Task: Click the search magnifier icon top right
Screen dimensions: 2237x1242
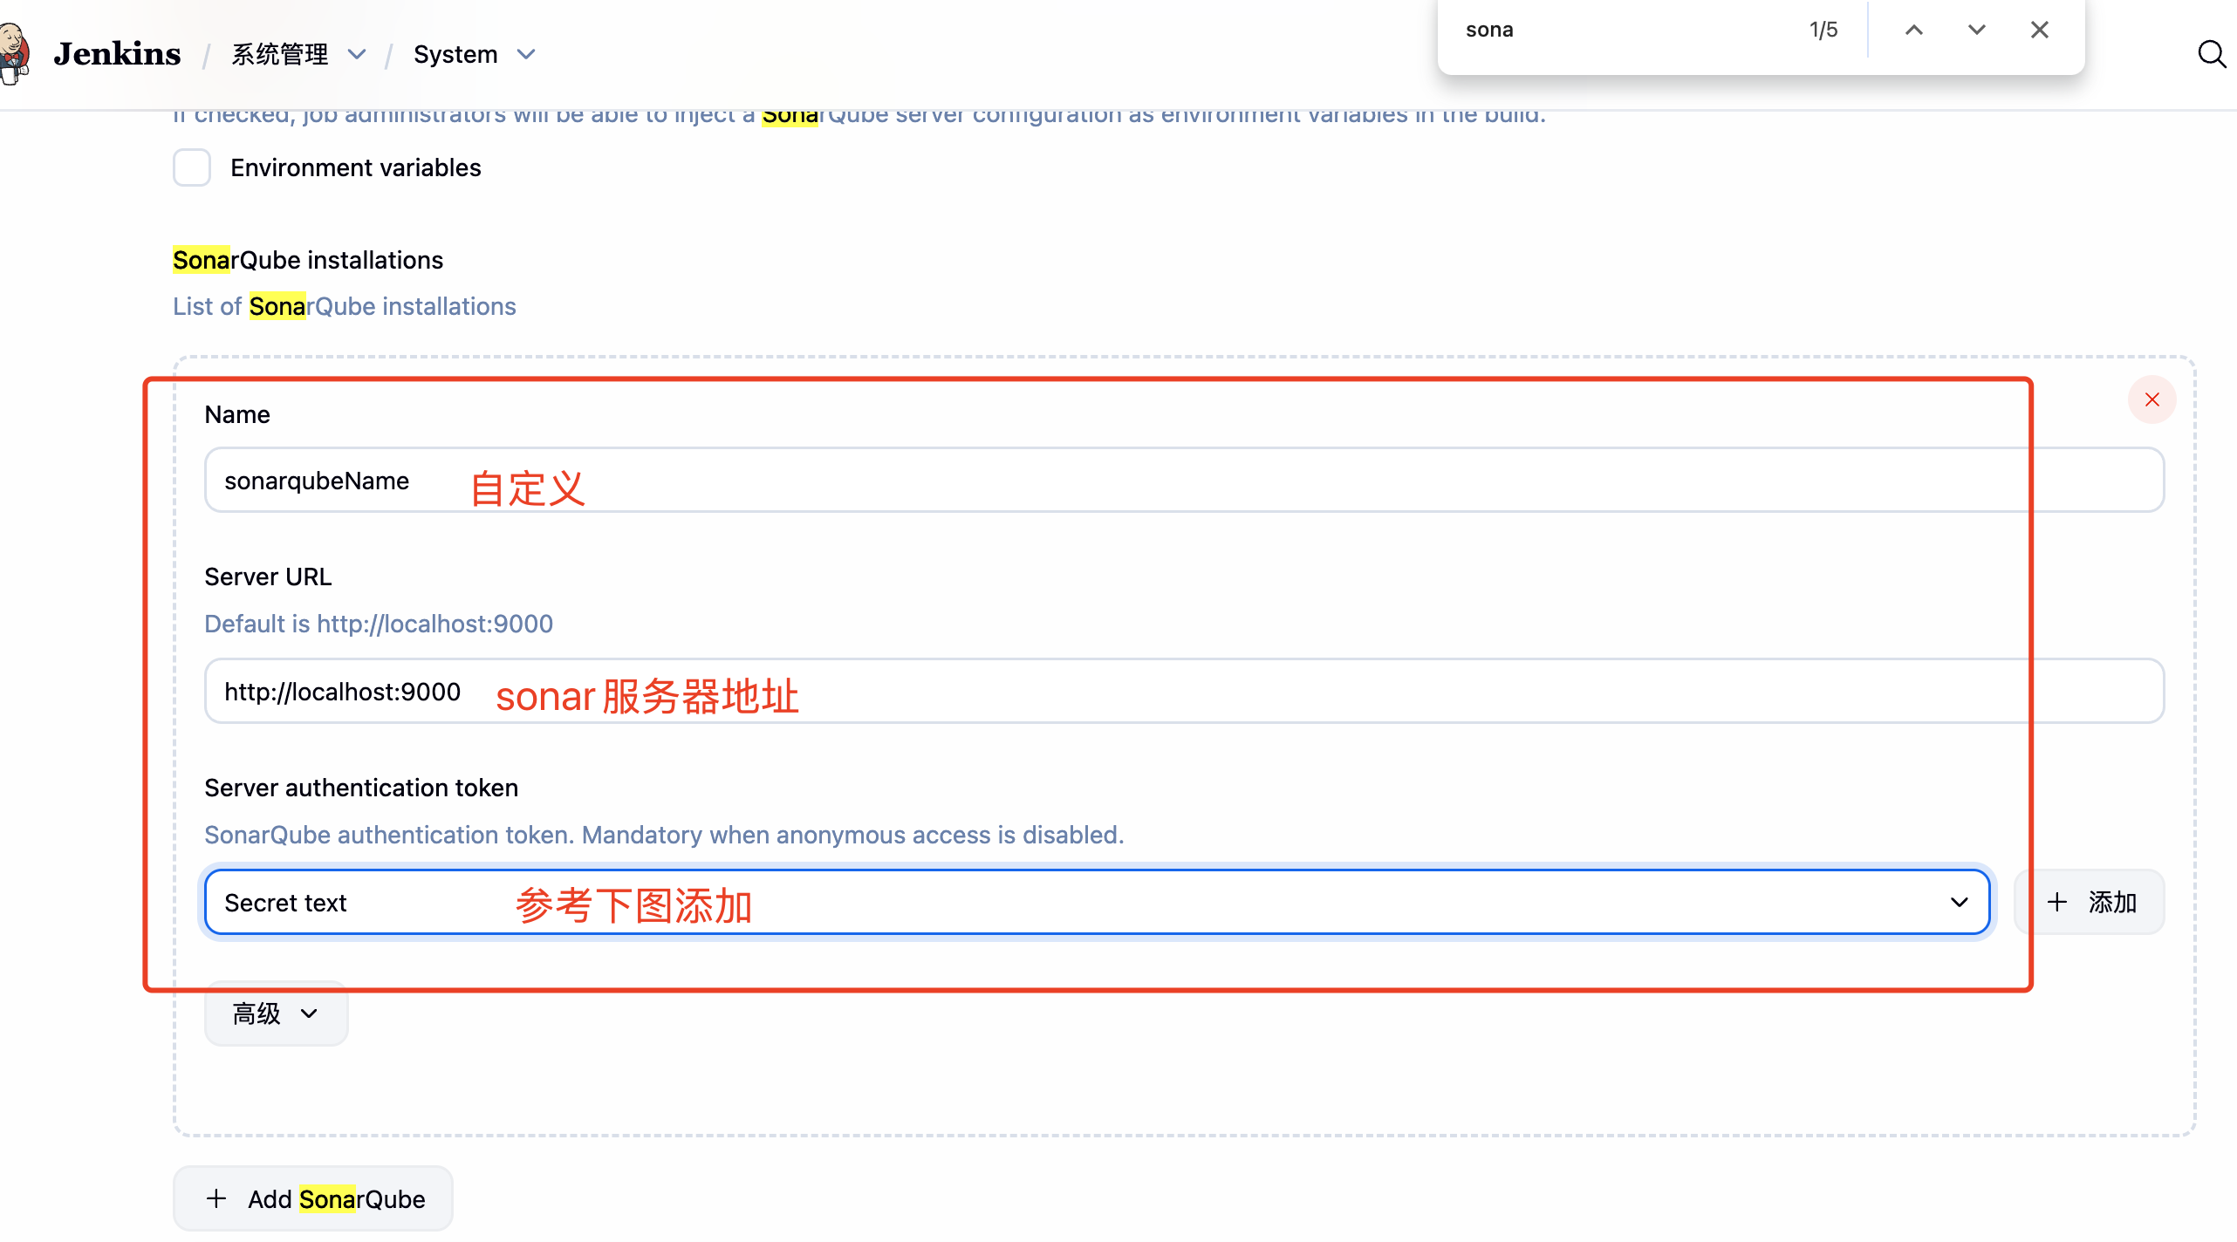Action: (x=2211, y=54)
